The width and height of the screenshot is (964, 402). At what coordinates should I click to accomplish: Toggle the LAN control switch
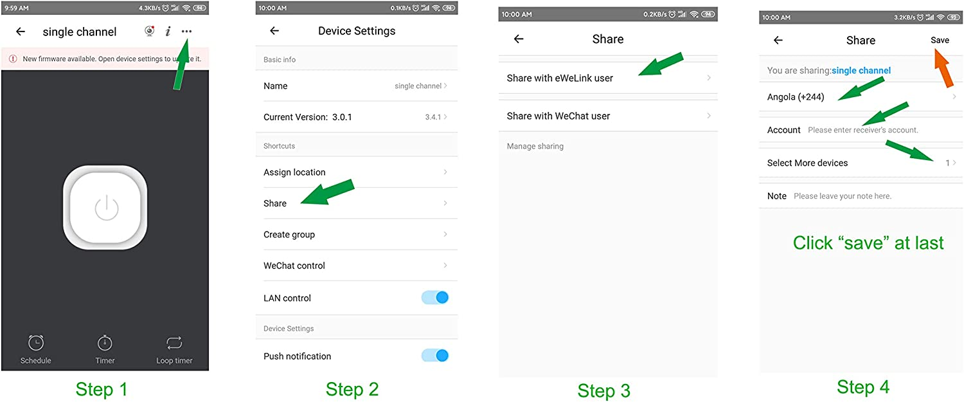tap(435, 297)
